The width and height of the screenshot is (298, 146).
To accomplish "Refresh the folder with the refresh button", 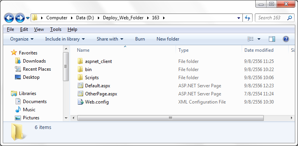I will 247,18.
